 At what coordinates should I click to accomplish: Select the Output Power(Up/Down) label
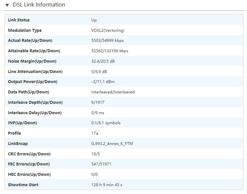pyautogui.click(x=32, y=82)
